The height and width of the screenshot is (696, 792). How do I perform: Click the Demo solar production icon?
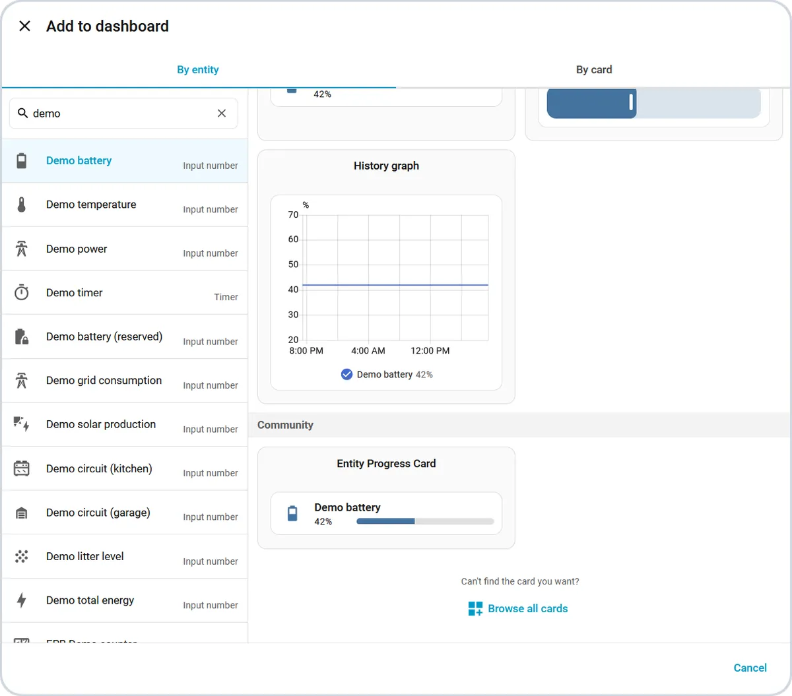click(22, 424)
